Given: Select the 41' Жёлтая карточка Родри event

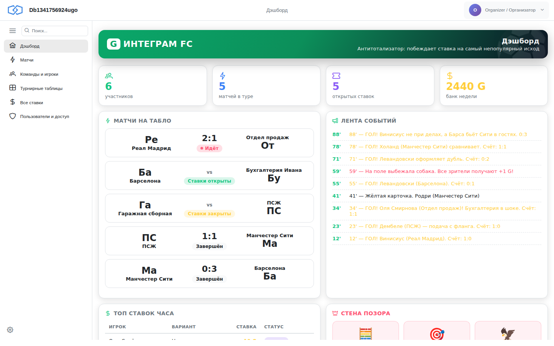Looking at the screenshot, I should [437, 196].
